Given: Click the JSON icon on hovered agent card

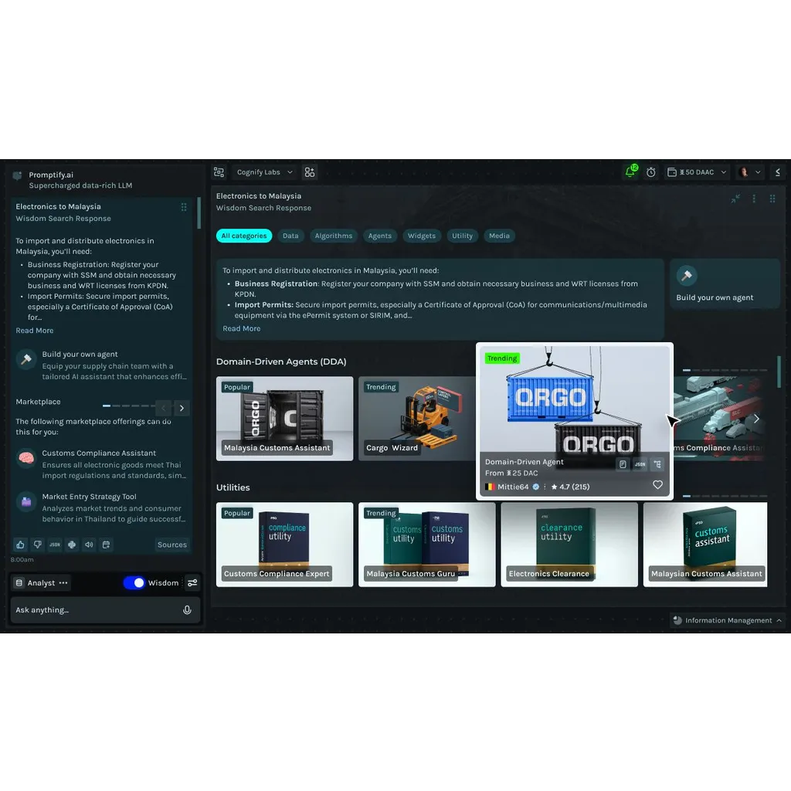Looking at the screenshot, I should 640,464.
